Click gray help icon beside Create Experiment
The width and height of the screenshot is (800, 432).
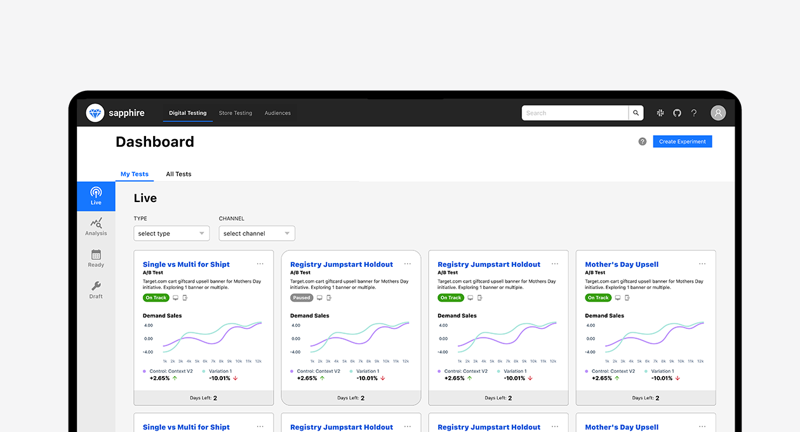coord(643,142)
